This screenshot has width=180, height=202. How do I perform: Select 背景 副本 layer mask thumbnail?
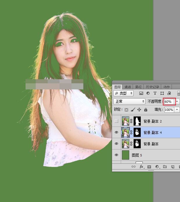(137, 143)
